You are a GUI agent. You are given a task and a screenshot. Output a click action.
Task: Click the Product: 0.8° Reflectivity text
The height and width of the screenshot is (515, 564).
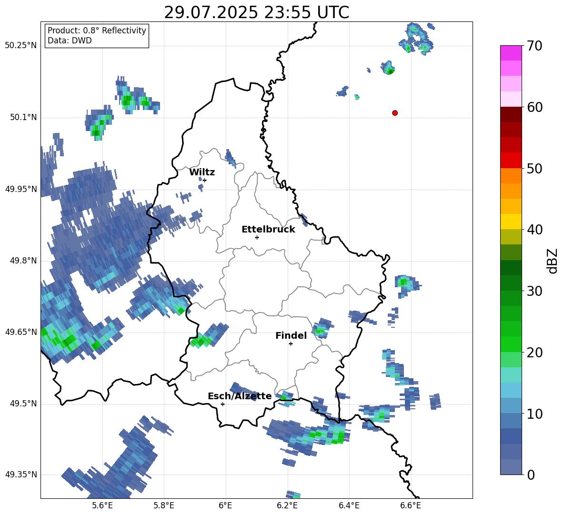(97, 30)
